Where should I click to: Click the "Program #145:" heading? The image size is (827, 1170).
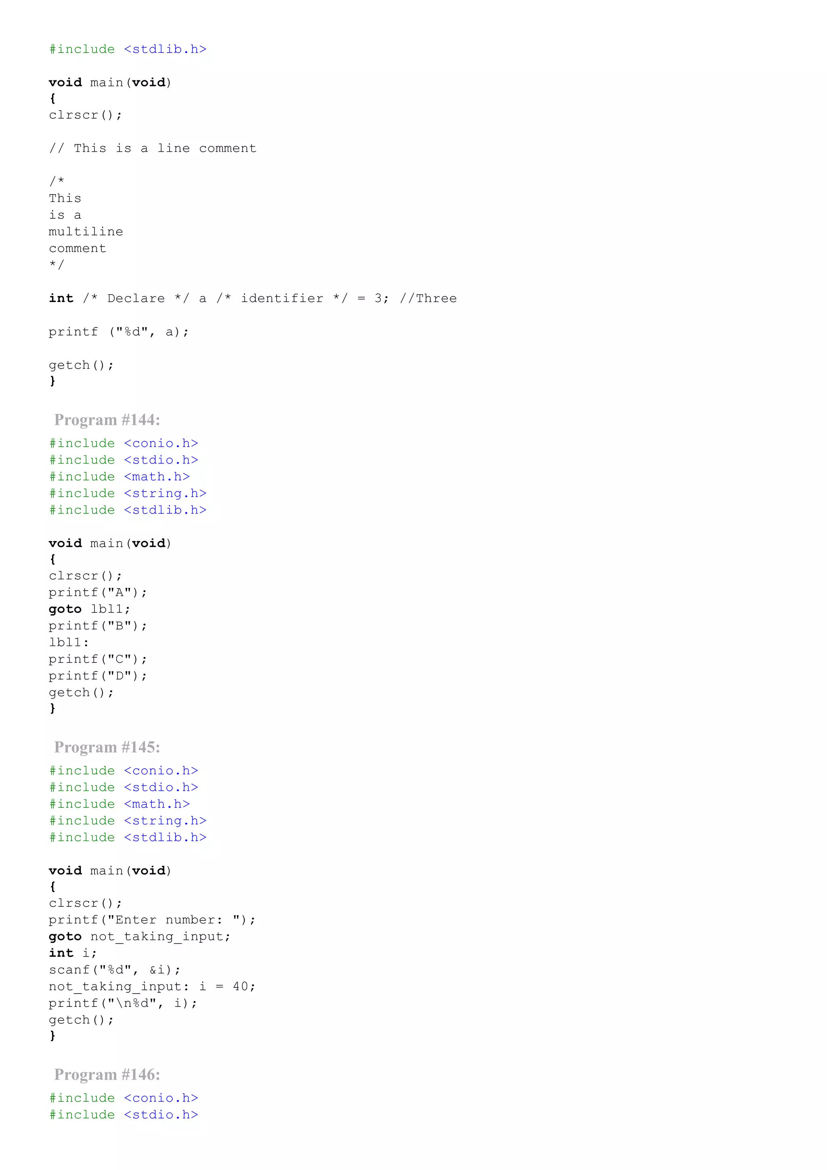tap(107, 747)
